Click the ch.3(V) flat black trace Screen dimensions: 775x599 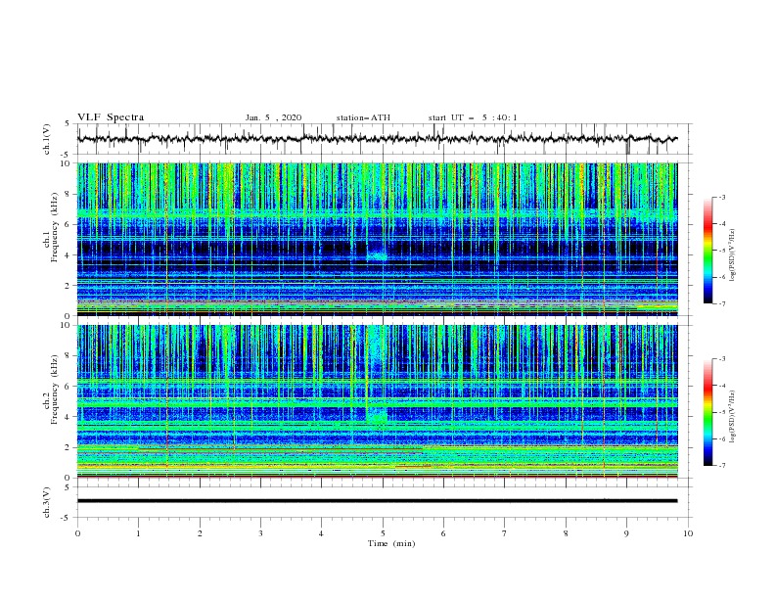(377, 501)
